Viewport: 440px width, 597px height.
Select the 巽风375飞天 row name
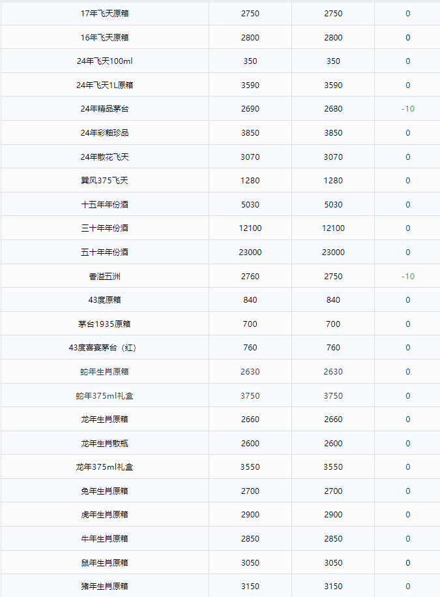point(104,180)
